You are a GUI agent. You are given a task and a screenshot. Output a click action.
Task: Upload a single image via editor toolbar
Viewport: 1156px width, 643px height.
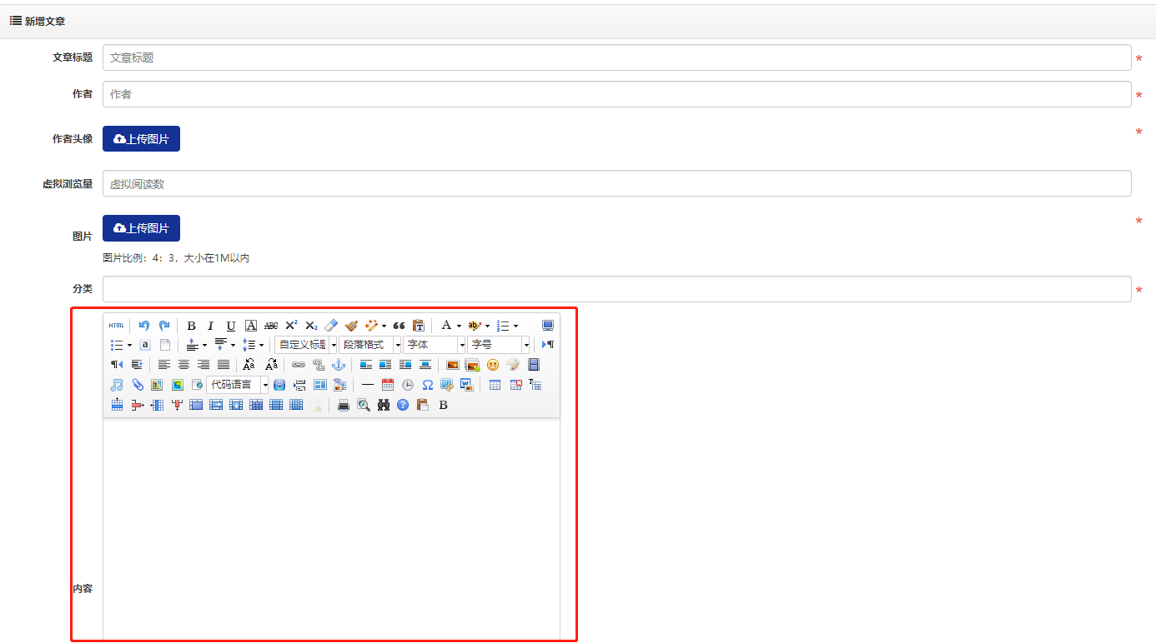coord(453,364)
